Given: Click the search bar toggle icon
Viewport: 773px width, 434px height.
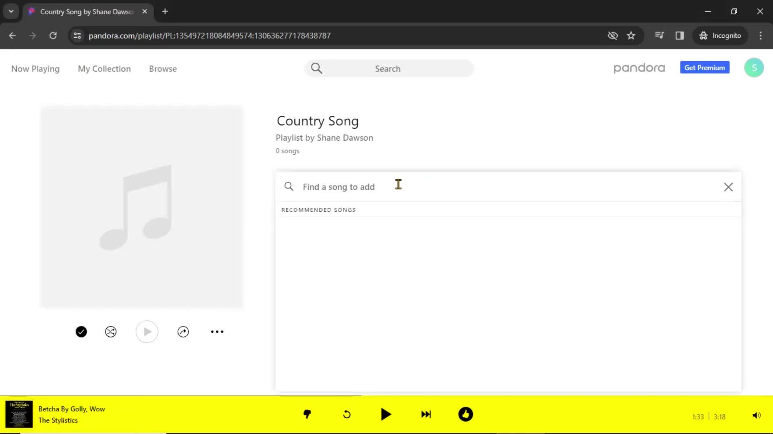Looking at the screenshot, I should [316, 68].
